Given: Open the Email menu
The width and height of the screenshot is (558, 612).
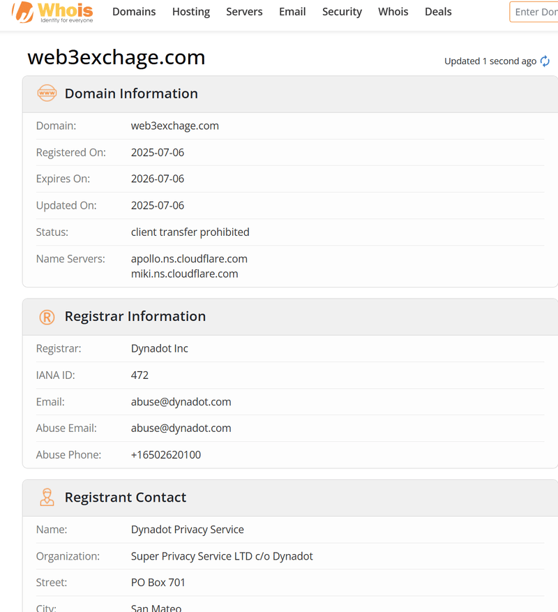Looking at the screenshot, I should pos(292,12).
